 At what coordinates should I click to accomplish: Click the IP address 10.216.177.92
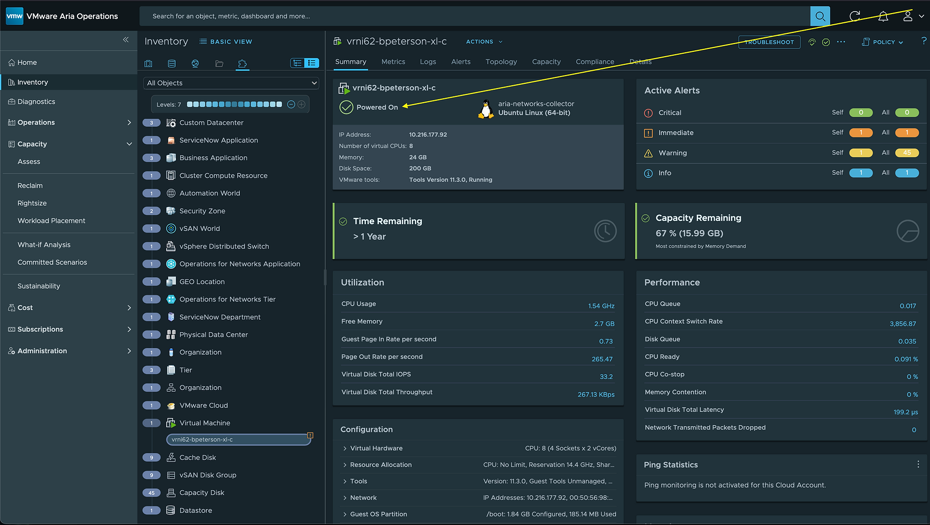click(428, 135)
